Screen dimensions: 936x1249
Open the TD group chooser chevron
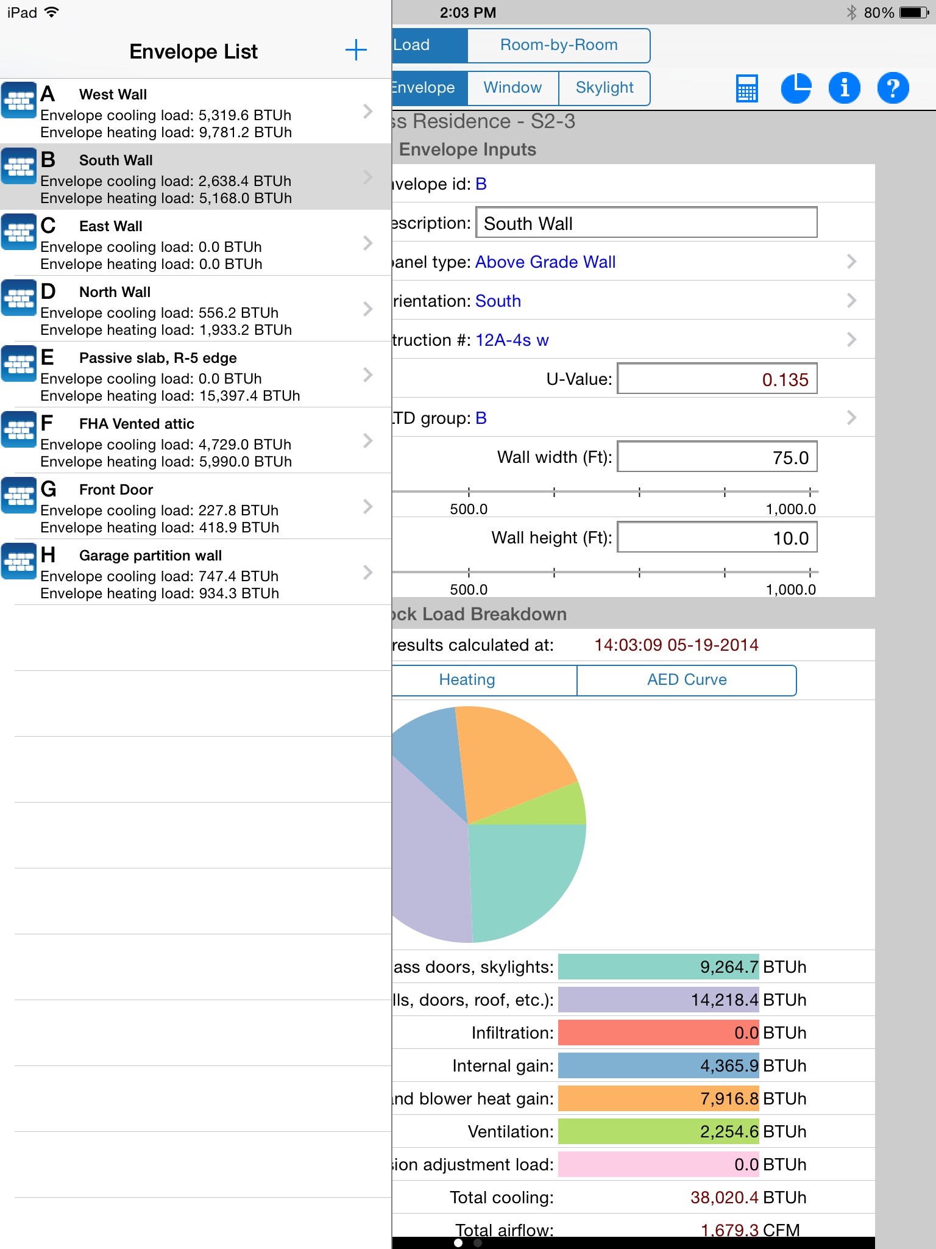pos(852,418)
